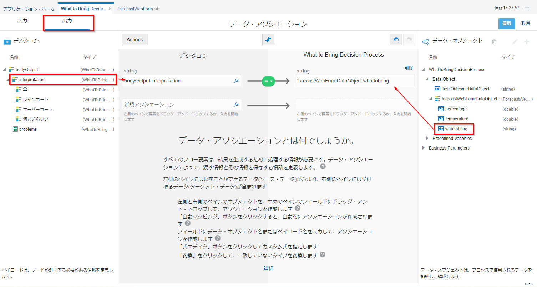This screenshot has width=537, height=287.
Task: Expand the Predefined Variables node
Action: pos(427,138)
